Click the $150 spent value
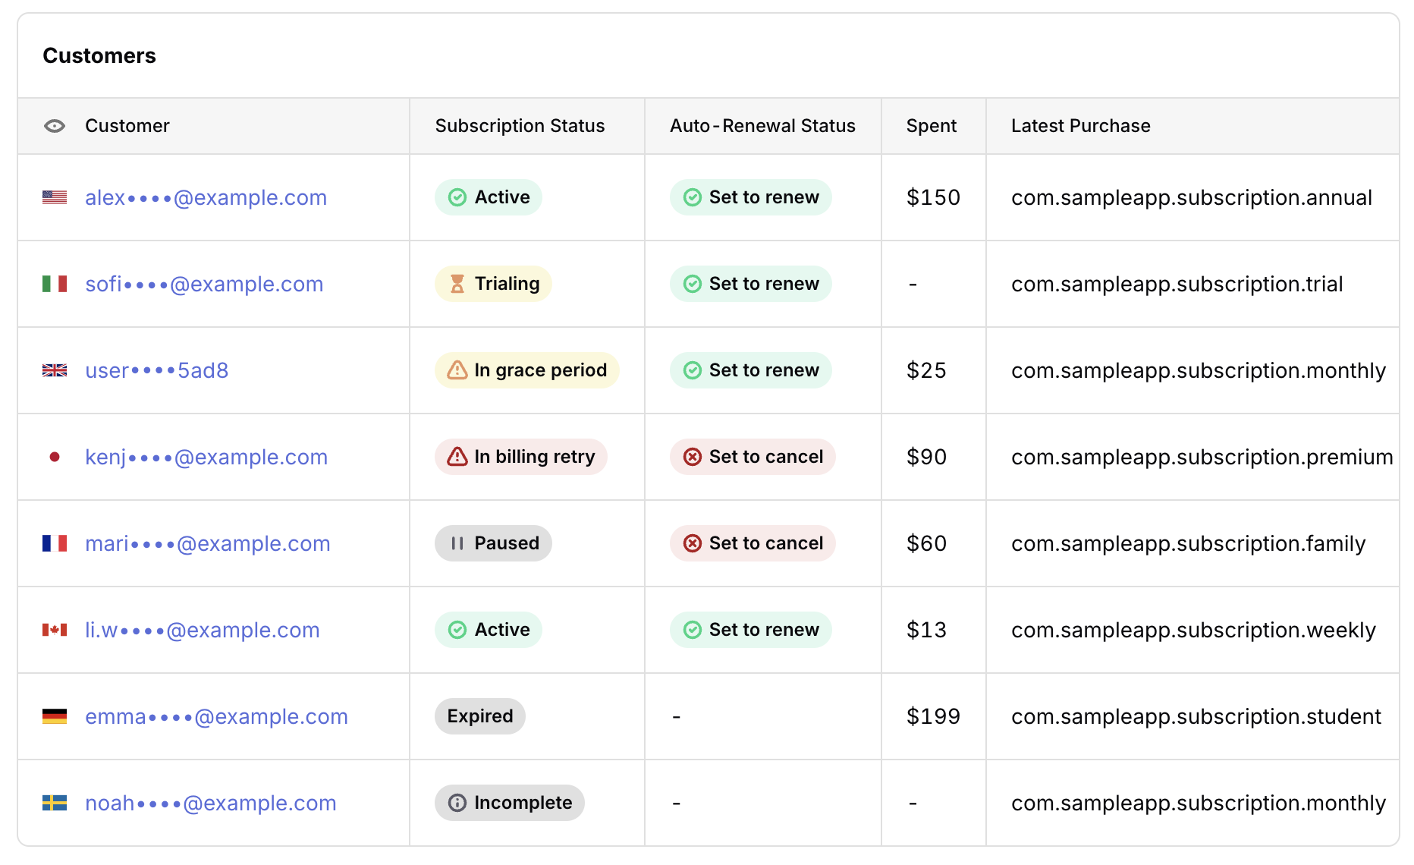Screen dimensions: 1414x865 pyautogui.click(x=934, y=197)
